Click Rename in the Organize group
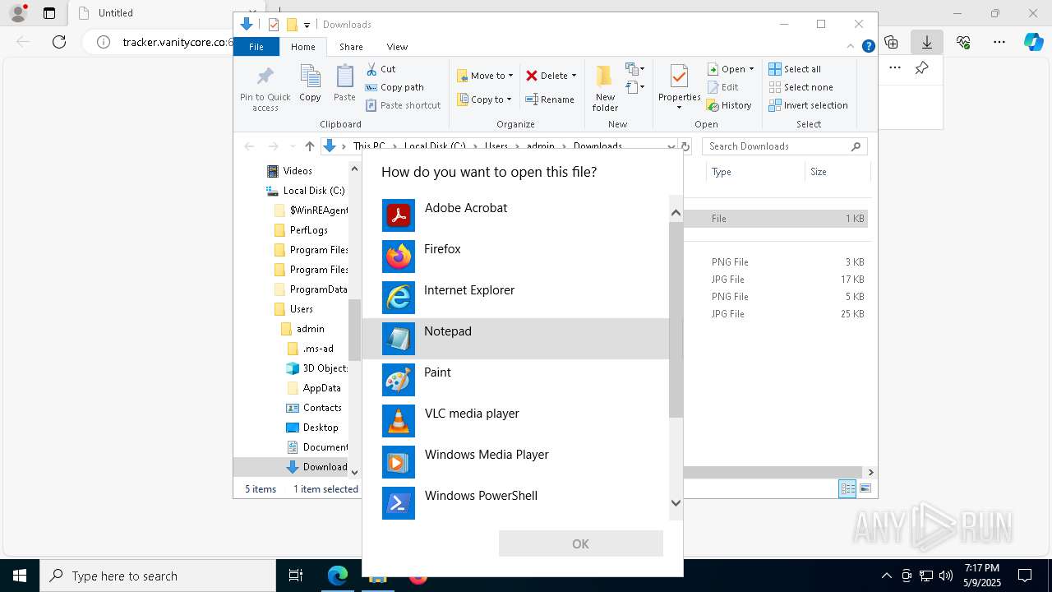Image resolution: width=1052 pixels, height=592 pixels. pos(550,99)
